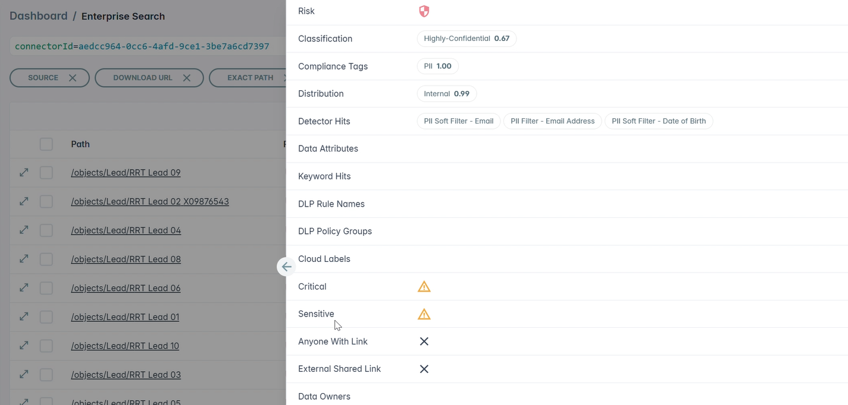Viewport: 848px width, 405px height.
Task: Click the Highly-Confidential 0.67 classification tag
Action: [467, 39]
